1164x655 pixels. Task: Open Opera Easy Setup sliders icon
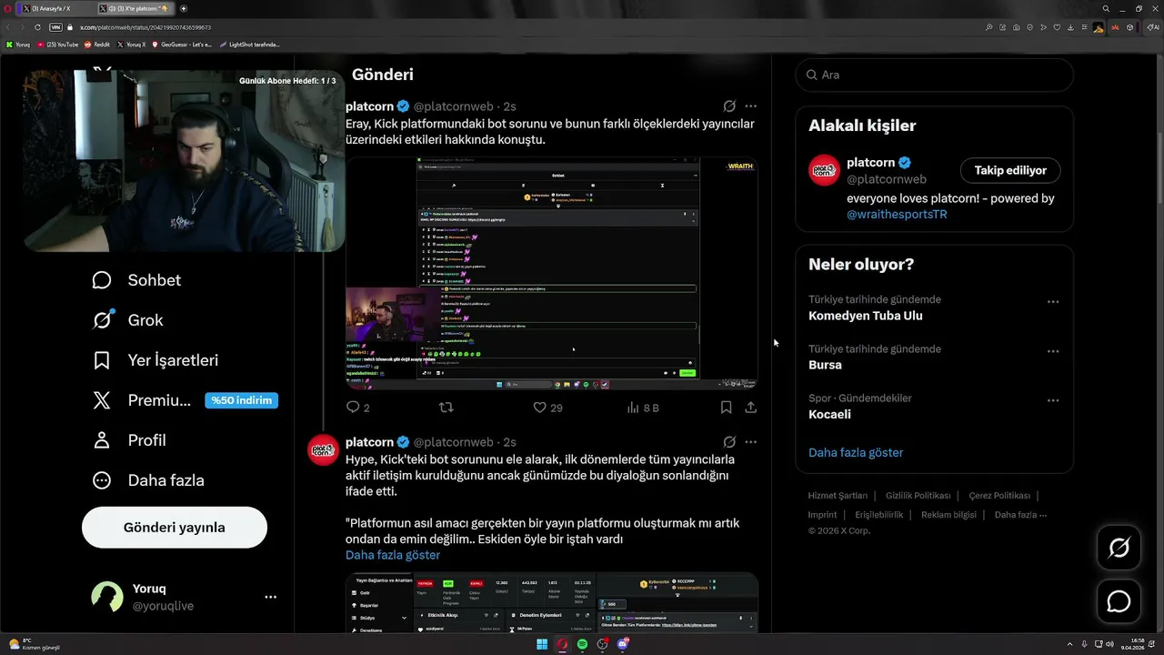[1084, 27]
